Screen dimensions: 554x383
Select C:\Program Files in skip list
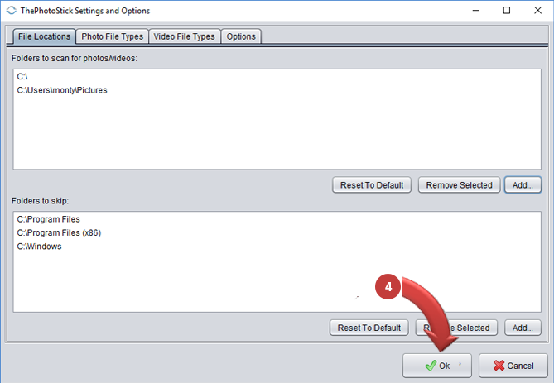tap(277, 219)
